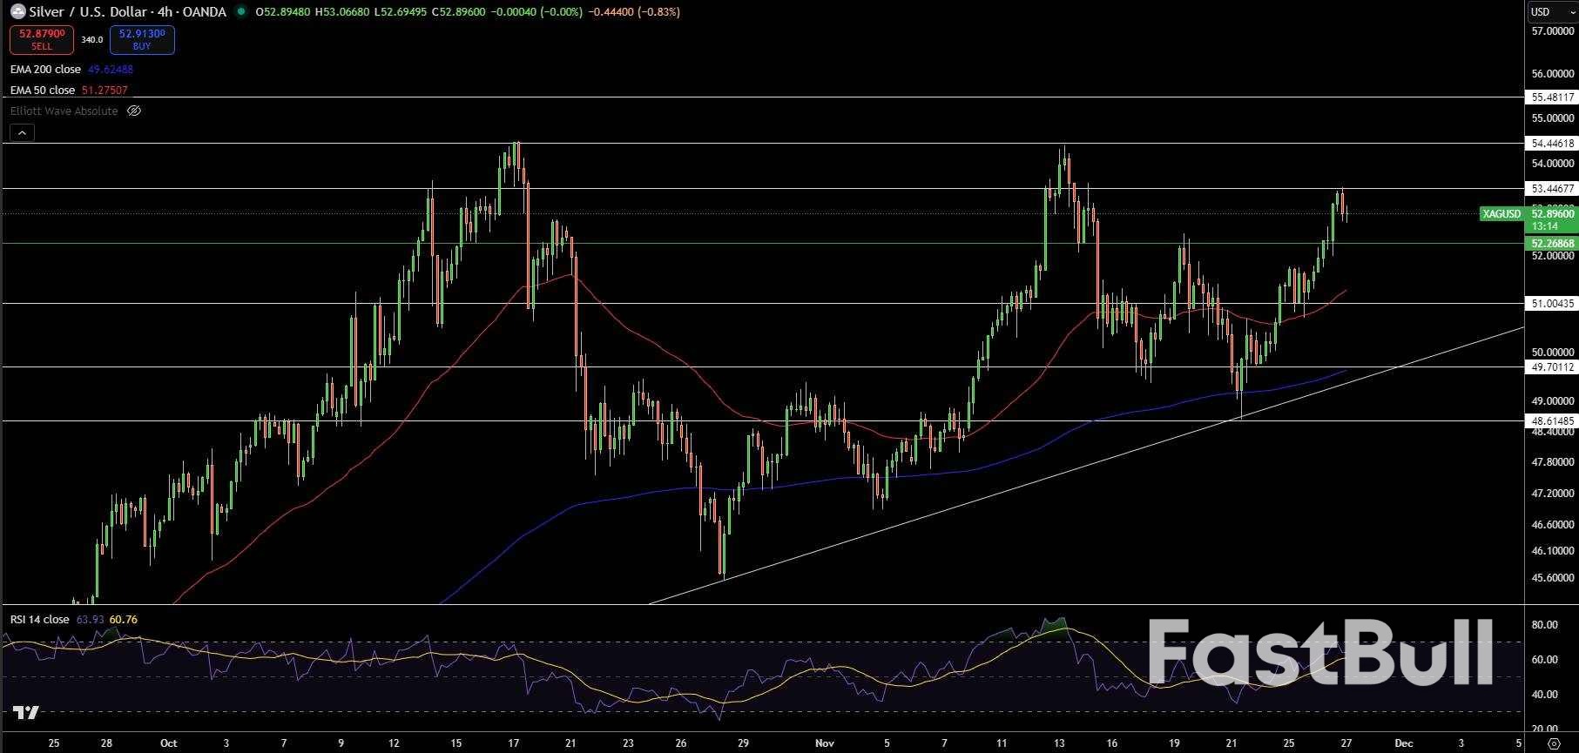The image size is (1579, 753).
Task: Click the XAGUSD price label tag
Action: [x=1501, y=214]
